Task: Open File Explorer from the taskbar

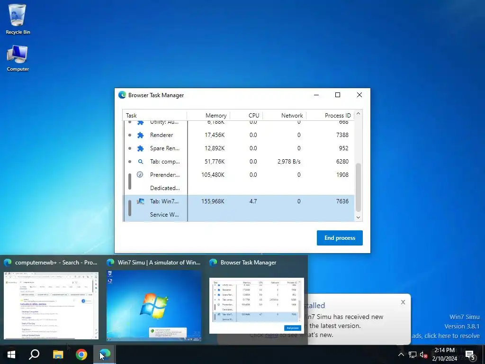Action: coord(58,355)
